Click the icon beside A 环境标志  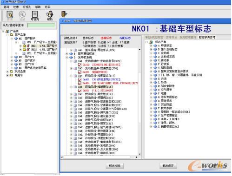[155, 46]
